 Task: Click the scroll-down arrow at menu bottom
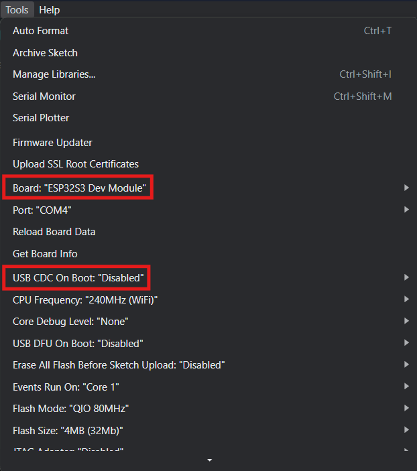click(x=209, y=460)
